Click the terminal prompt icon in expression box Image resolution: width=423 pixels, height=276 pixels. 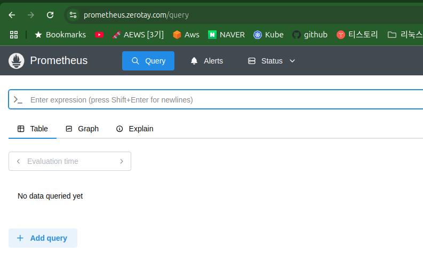pos(18,100)
